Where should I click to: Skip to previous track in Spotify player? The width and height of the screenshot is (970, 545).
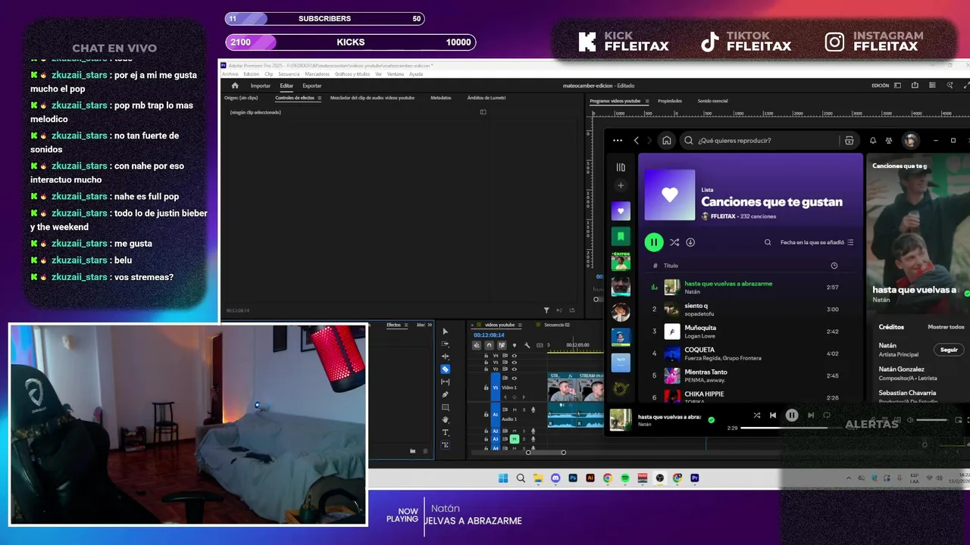pos(773,415)
